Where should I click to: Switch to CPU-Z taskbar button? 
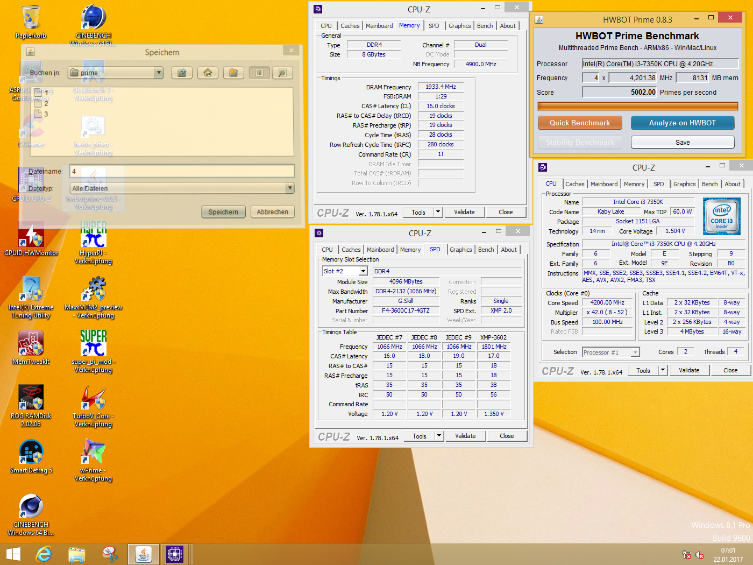(x=175, y=554)
